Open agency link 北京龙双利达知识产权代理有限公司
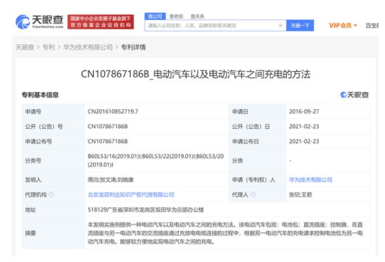 131,195
